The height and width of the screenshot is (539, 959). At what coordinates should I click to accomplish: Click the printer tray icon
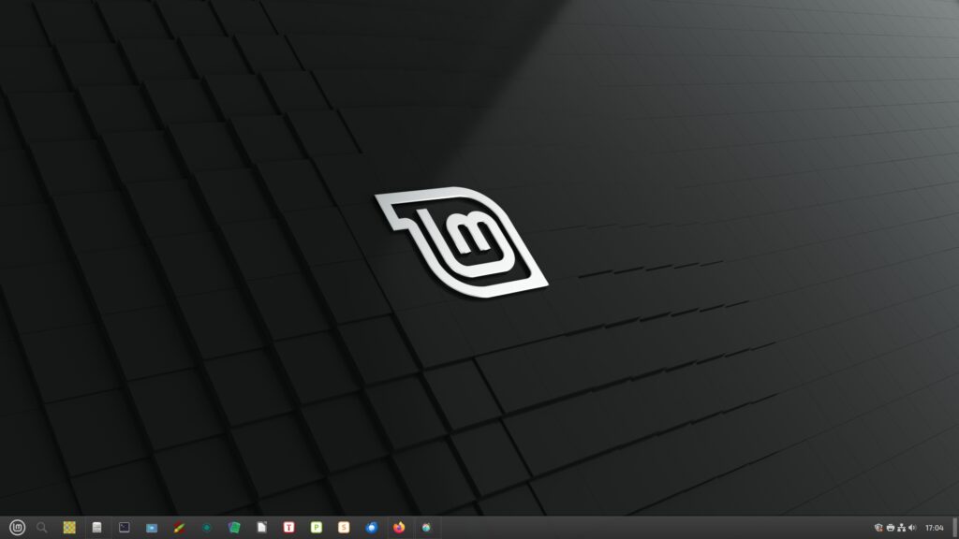890,528
